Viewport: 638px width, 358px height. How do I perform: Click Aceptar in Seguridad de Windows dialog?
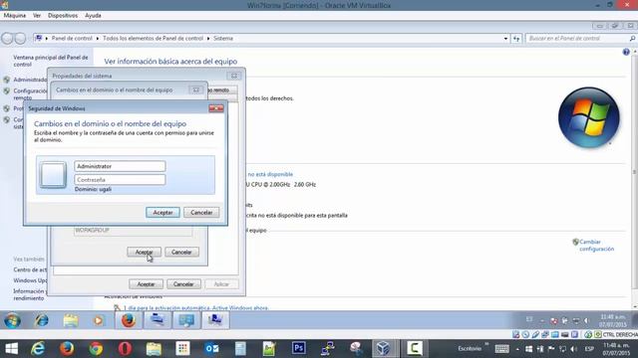(x=162, y=212)
